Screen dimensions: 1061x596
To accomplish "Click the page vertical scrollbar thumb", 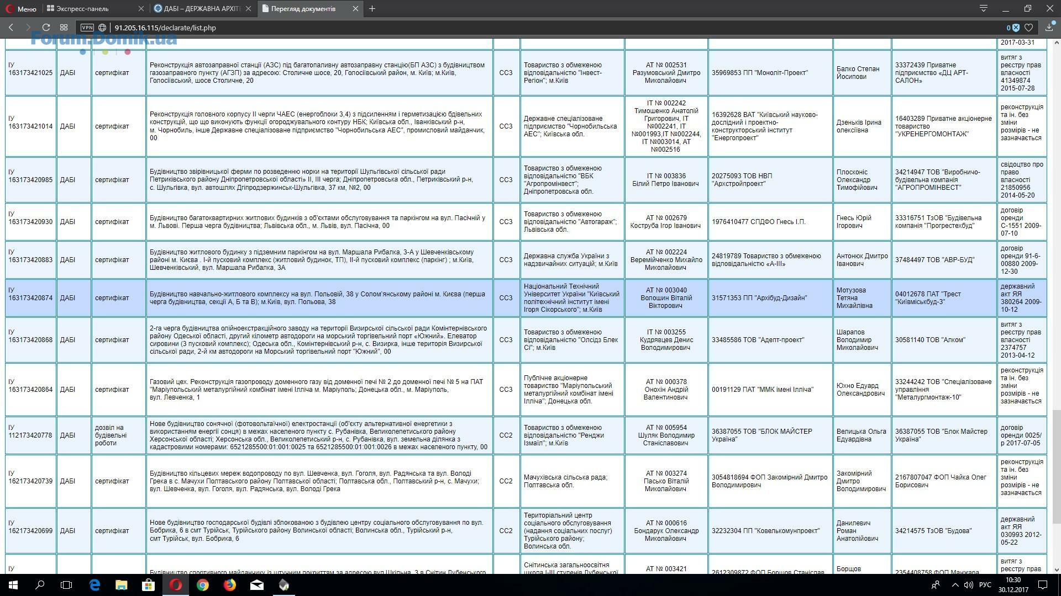I will coord(1056,466).
